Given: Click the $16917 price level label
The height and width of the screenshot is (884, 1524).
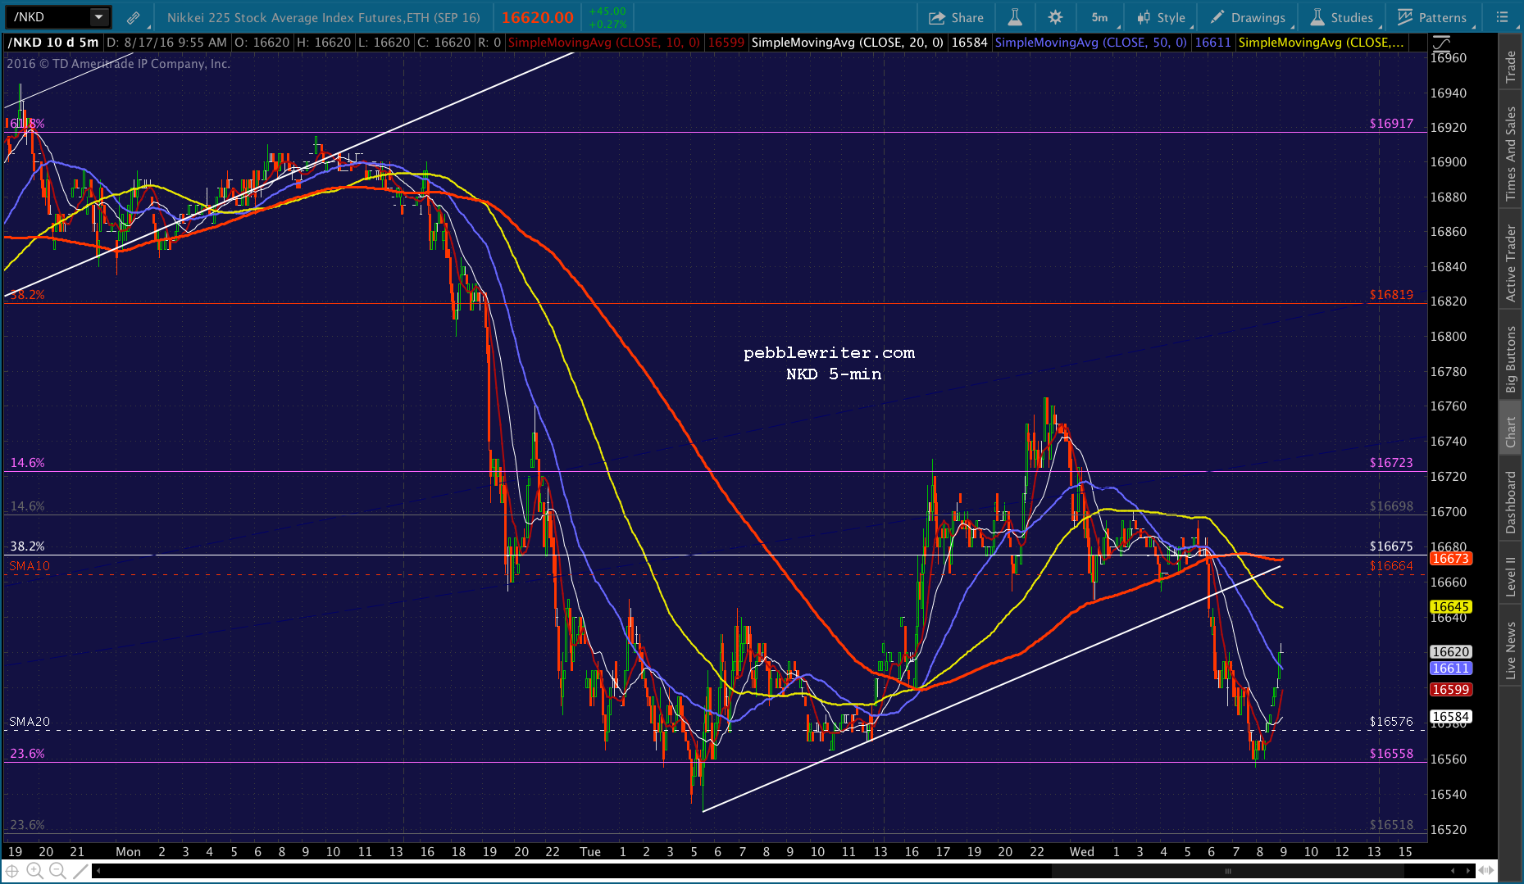Looking at the screenshot, I should [x=1391, y=124].
